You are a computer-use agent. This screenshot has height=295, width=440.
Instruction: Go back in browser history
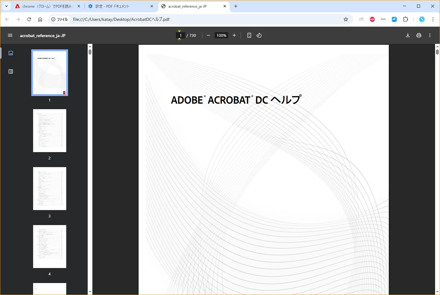(x=7, y=19)
